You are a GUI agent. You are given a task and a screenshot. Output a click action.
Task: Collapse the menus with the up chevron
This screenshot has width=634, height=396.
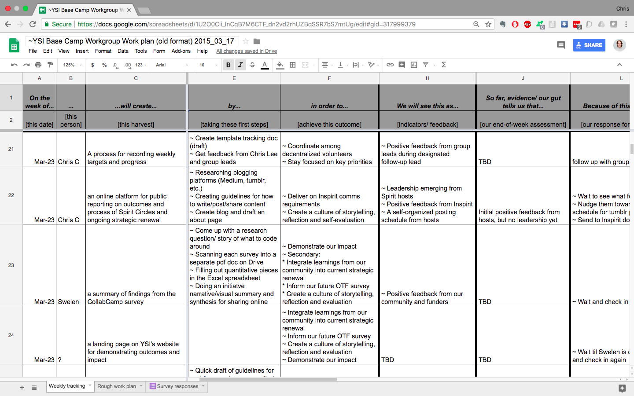619,65
